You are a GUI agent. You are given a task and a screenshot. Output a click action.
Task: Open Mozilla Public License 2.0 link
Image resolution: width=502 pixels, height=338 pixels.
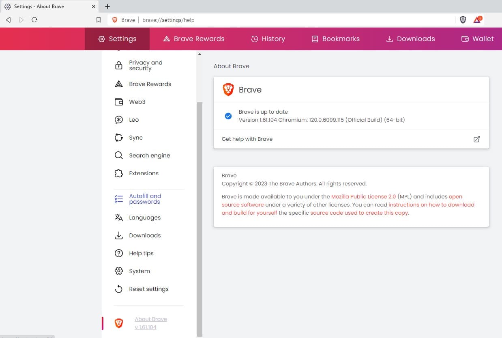click(363, 196)
